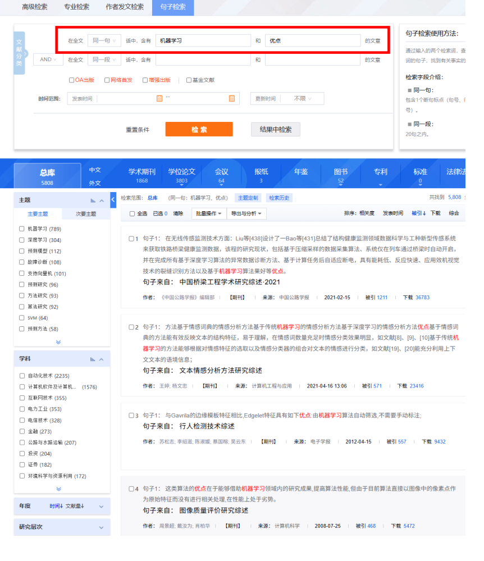Image resolution: width=484 pixels, height=561 pixels.
Task: Collapse the left filter sidebar arrow
Action: (113, 199)
